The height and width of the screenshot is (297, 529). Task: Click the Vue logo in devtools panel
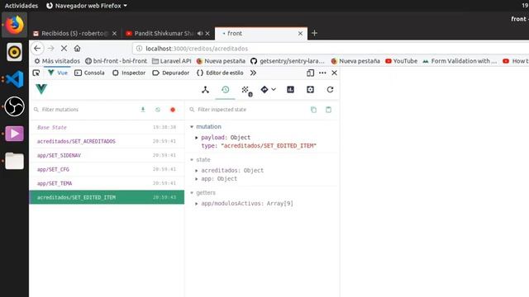[x=41, y=89]
